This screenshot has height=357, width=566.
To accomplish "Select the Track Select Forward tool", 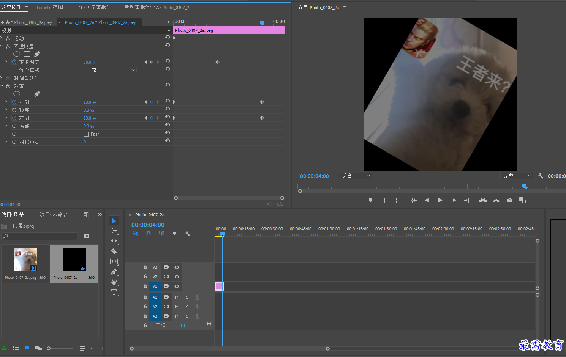I will pyautogui.click(x=114, y=231).
